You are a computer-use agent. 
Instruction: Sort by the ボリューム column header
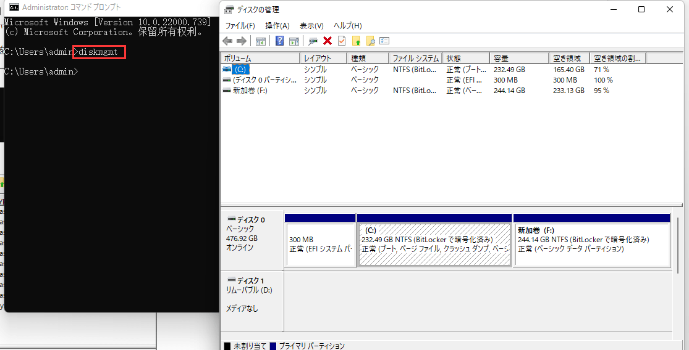coord(260,58)
